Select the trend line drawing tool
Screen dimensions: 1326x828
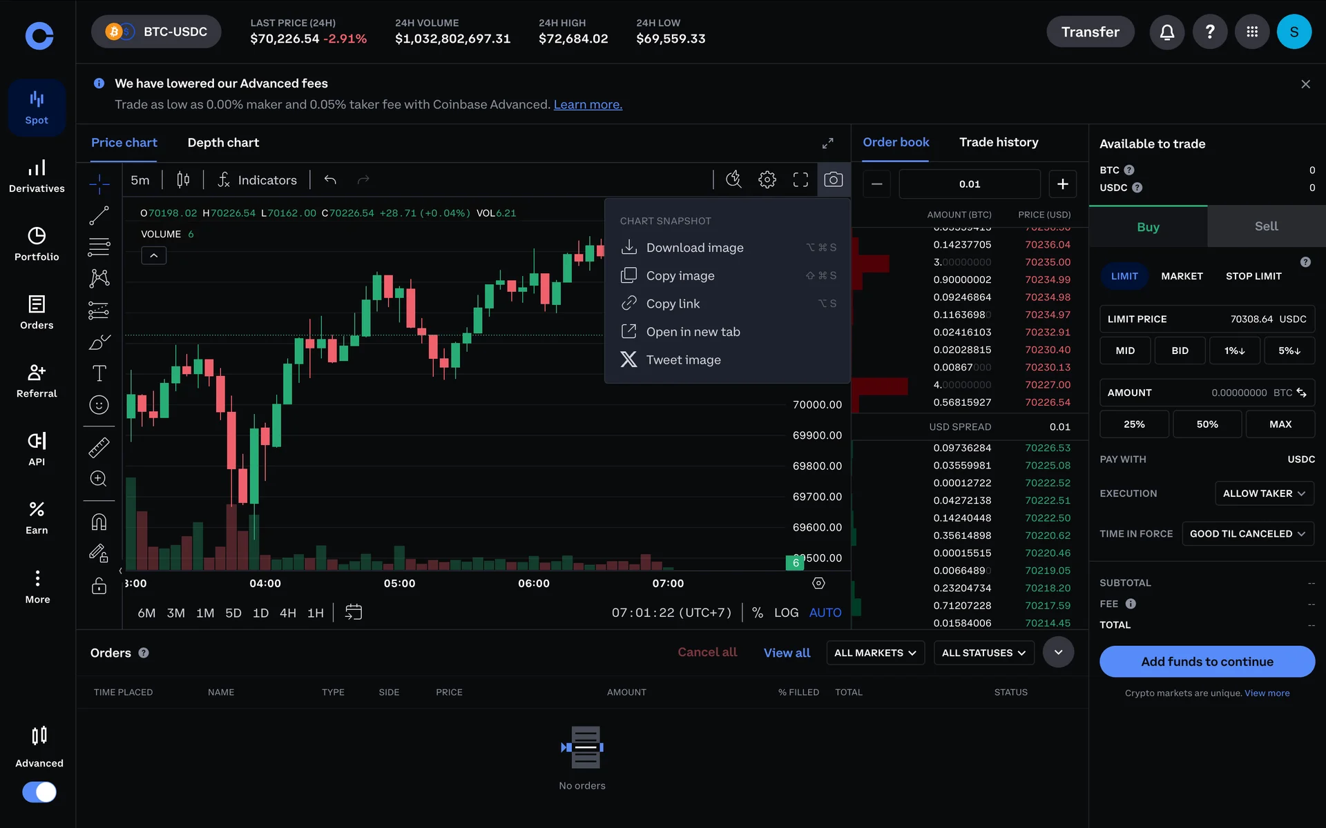click(99, 216)
